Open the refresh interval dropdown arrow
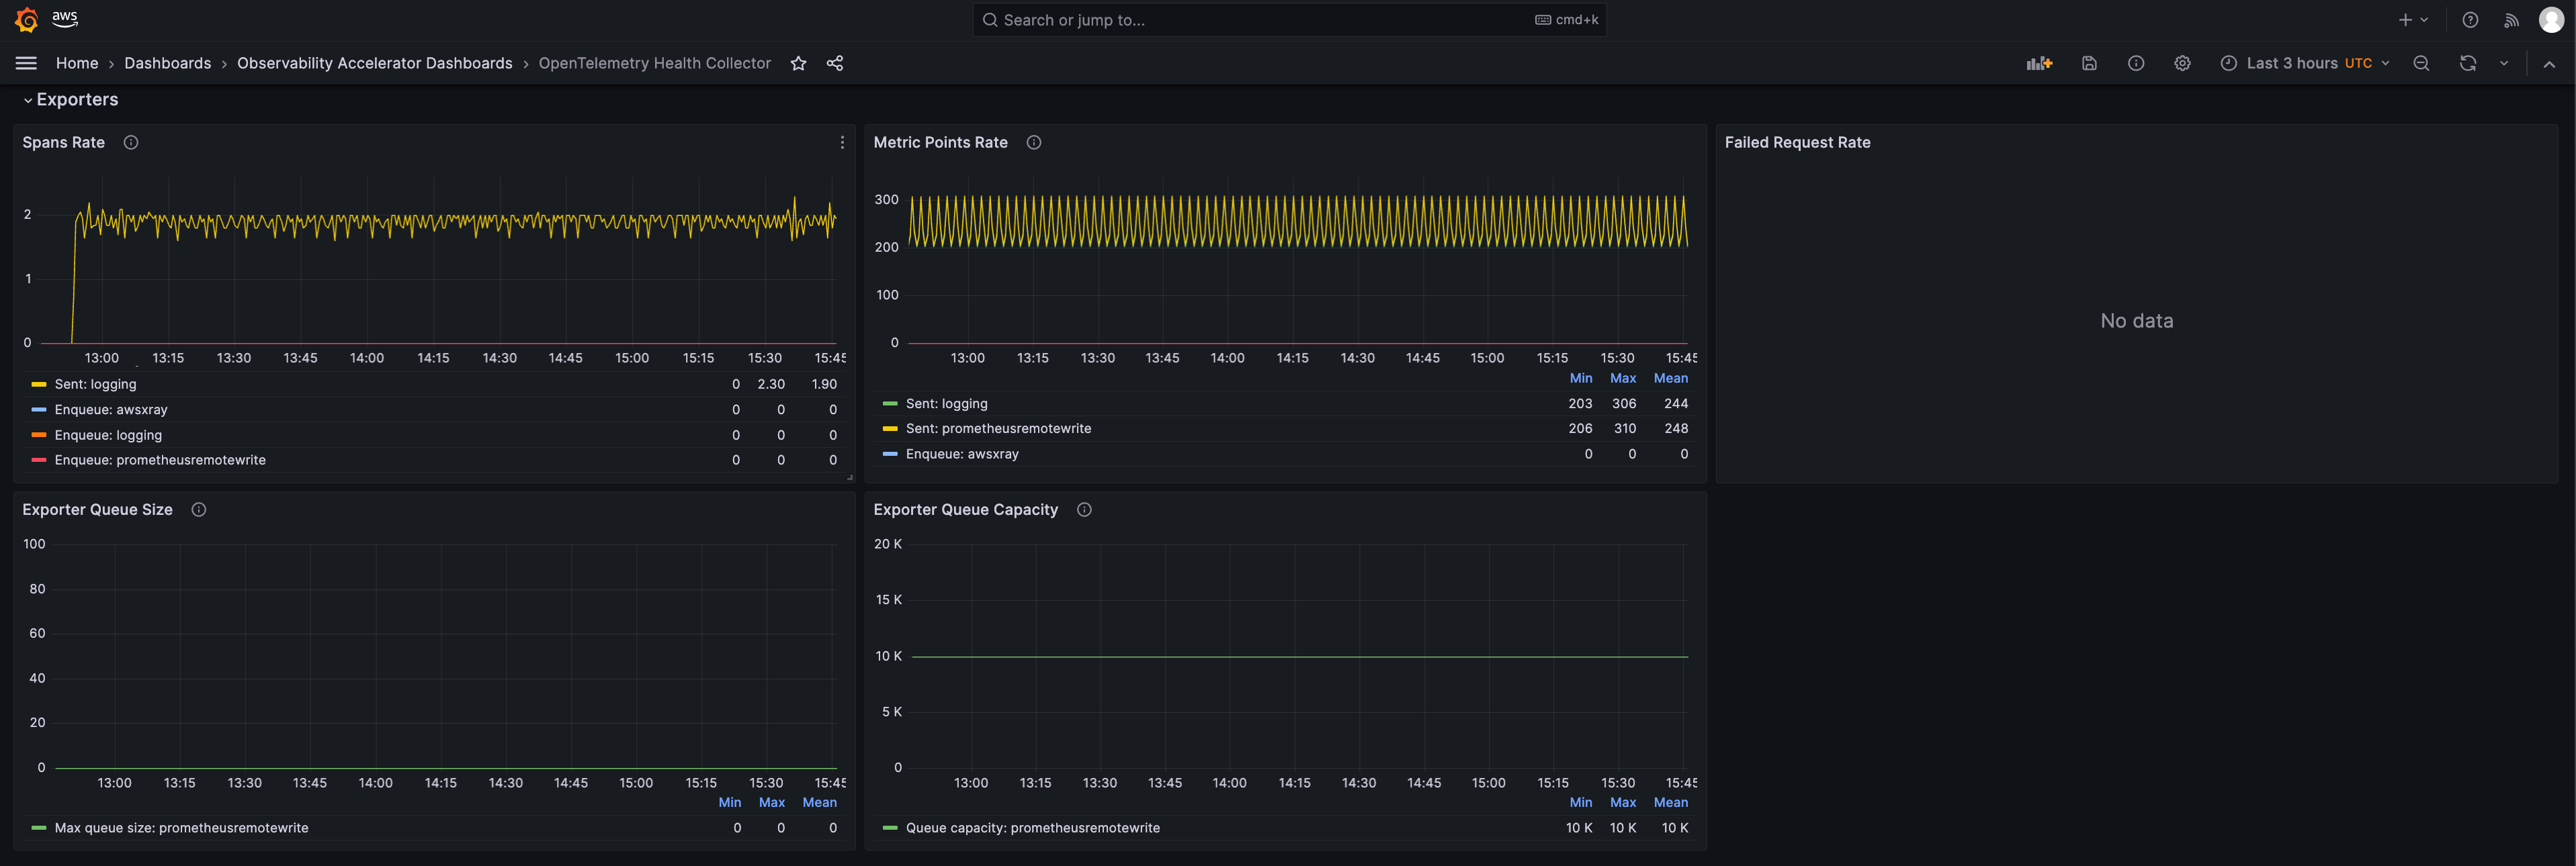This screenshot has height=866, width=2576. coord(2504,63)
